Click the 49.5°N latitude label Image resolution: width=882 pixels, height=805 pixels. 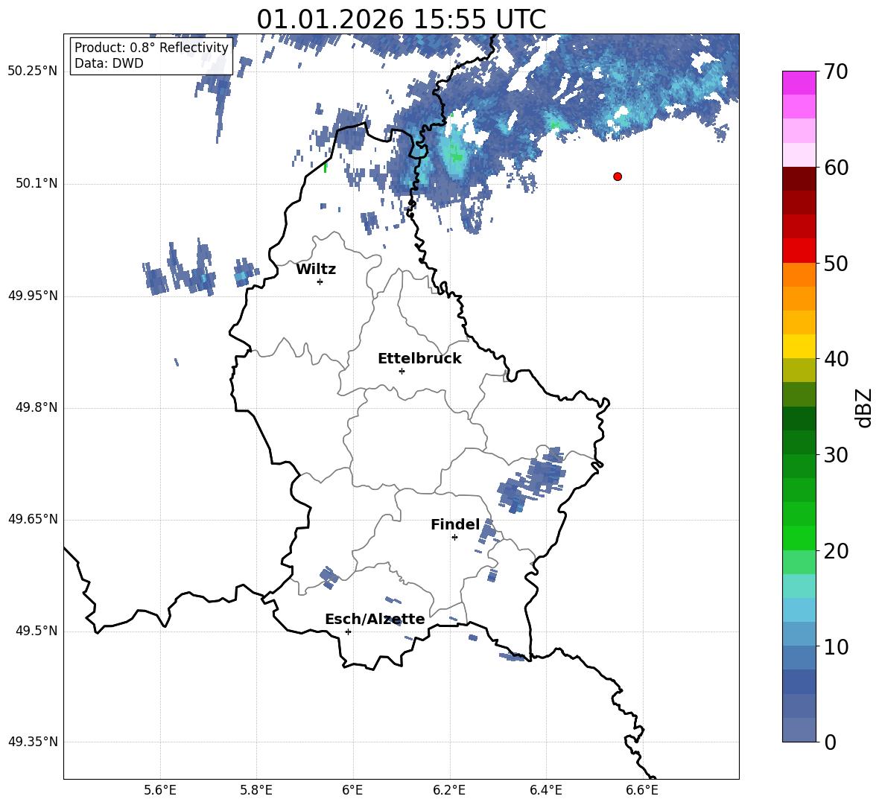37,631
